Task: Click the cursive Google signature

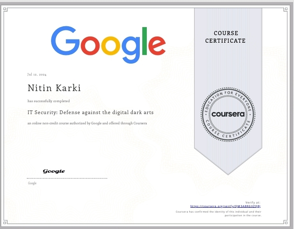Action: (x=54, y=171)
